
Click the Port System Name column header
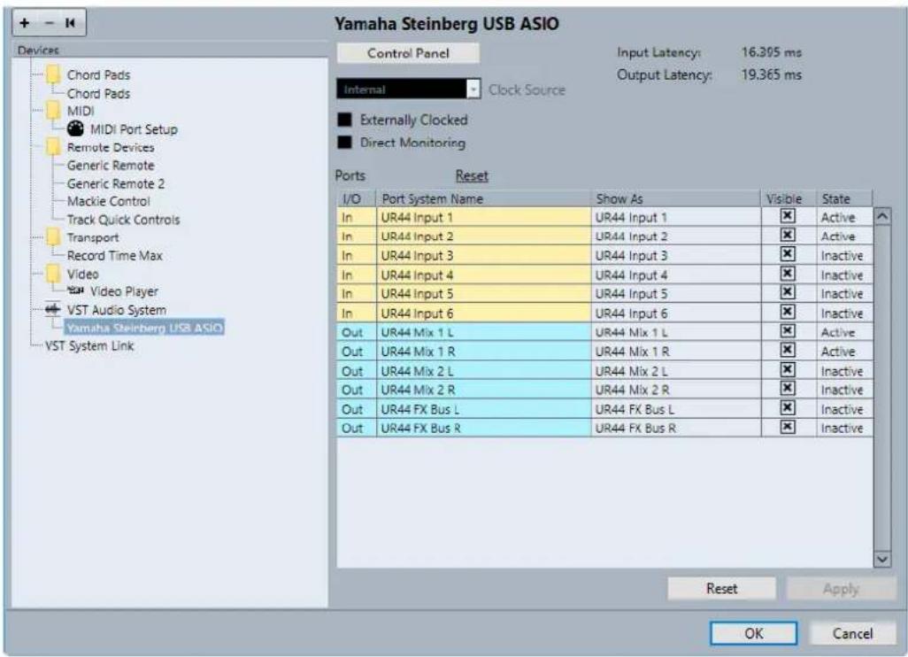[483, 198]
